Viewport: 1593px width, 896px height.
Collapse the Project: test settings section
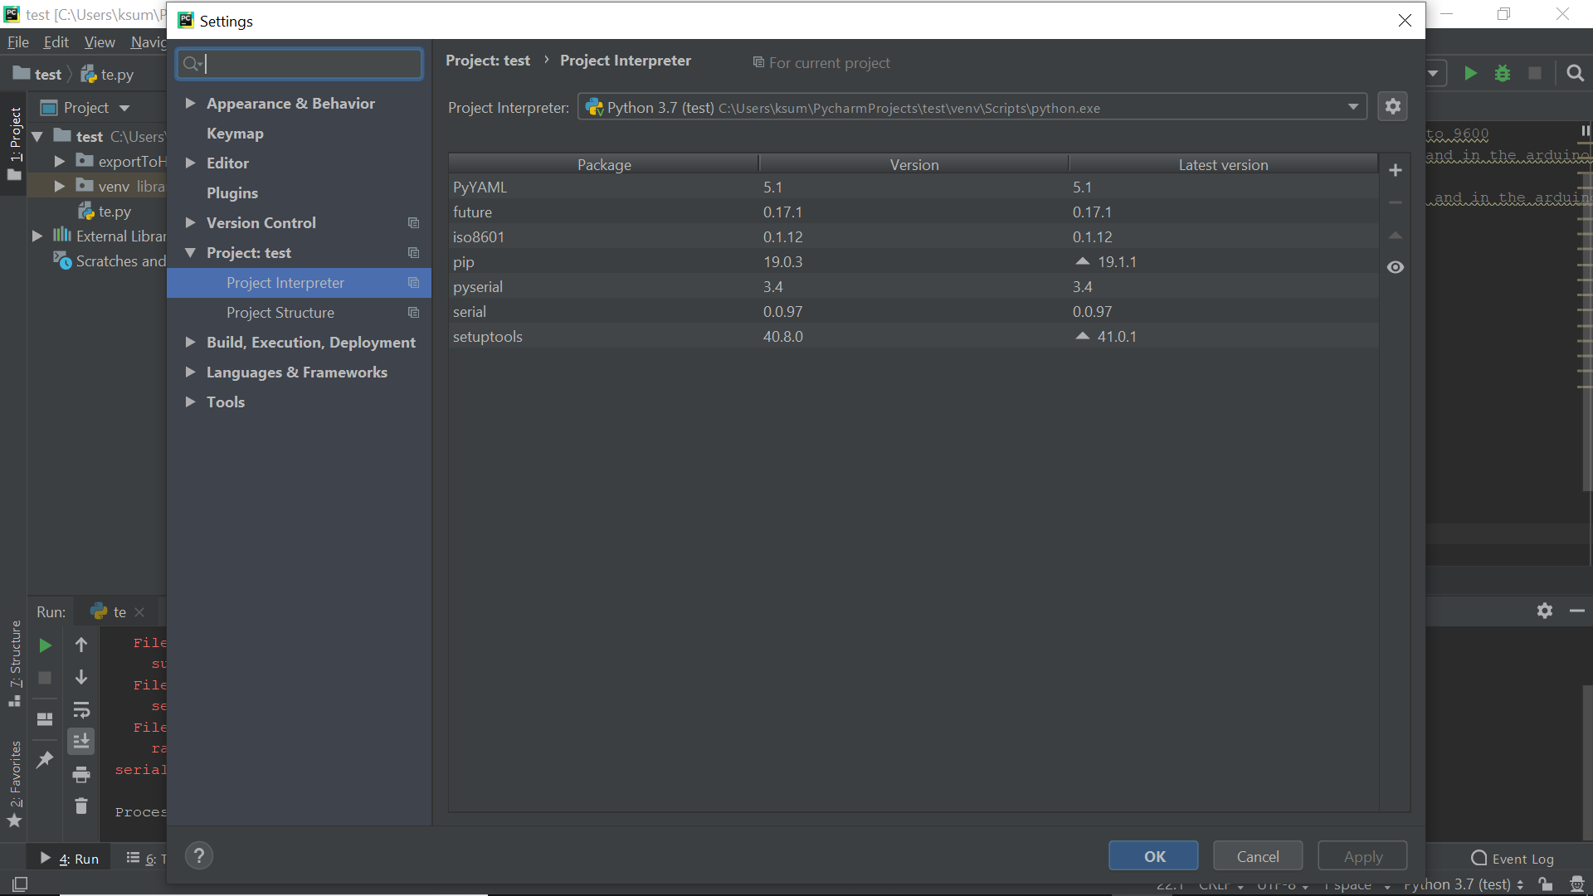point(190,253)
